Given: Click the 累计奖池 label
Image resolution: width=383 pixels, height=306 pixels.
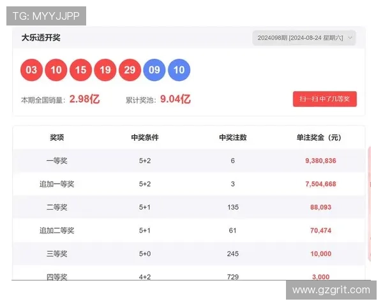Looking at the screenshot, I should (140, 100).
